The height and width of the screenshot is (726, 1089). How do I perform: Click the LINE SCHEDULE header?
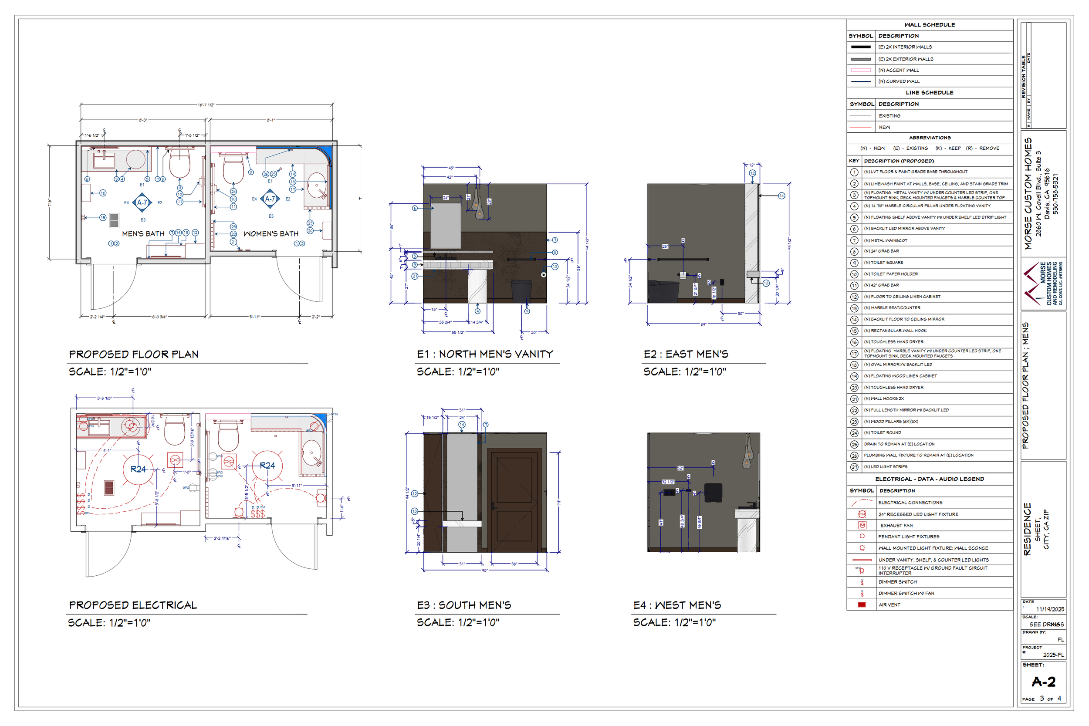929,93
